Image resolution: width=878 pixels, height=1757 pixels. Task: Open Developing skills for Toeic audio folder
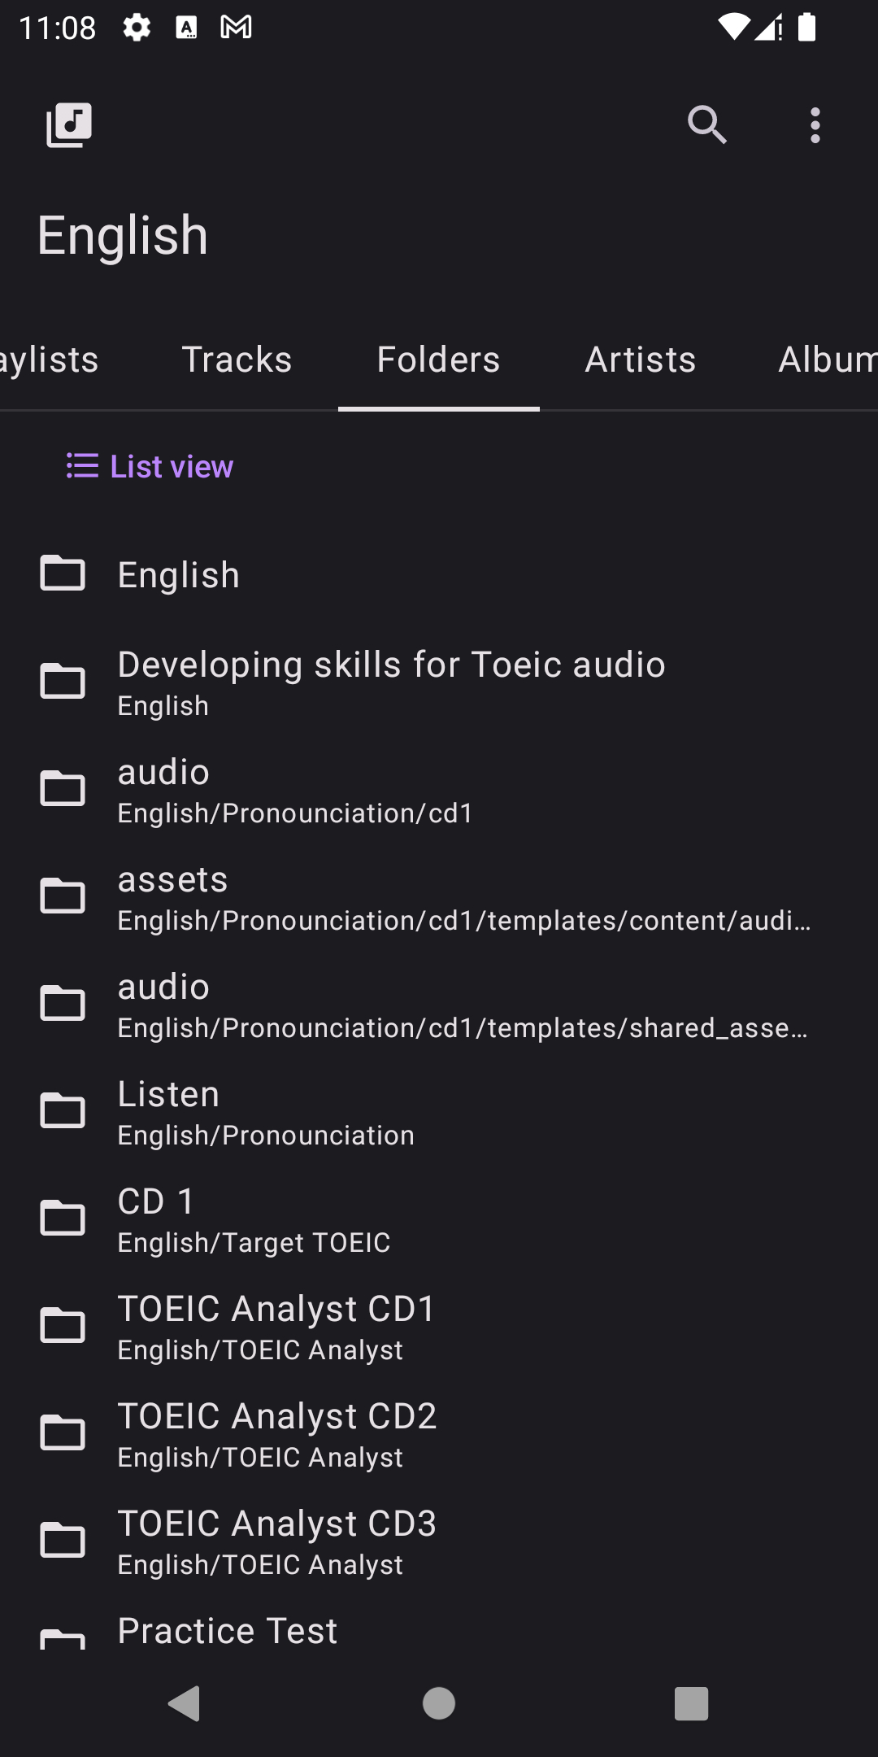(439, 682)
